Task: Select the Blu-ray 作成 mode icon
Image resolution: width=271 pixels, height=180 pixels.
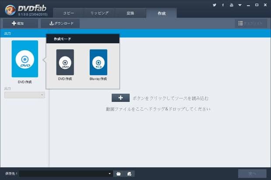Action: (x=98, y=62)
